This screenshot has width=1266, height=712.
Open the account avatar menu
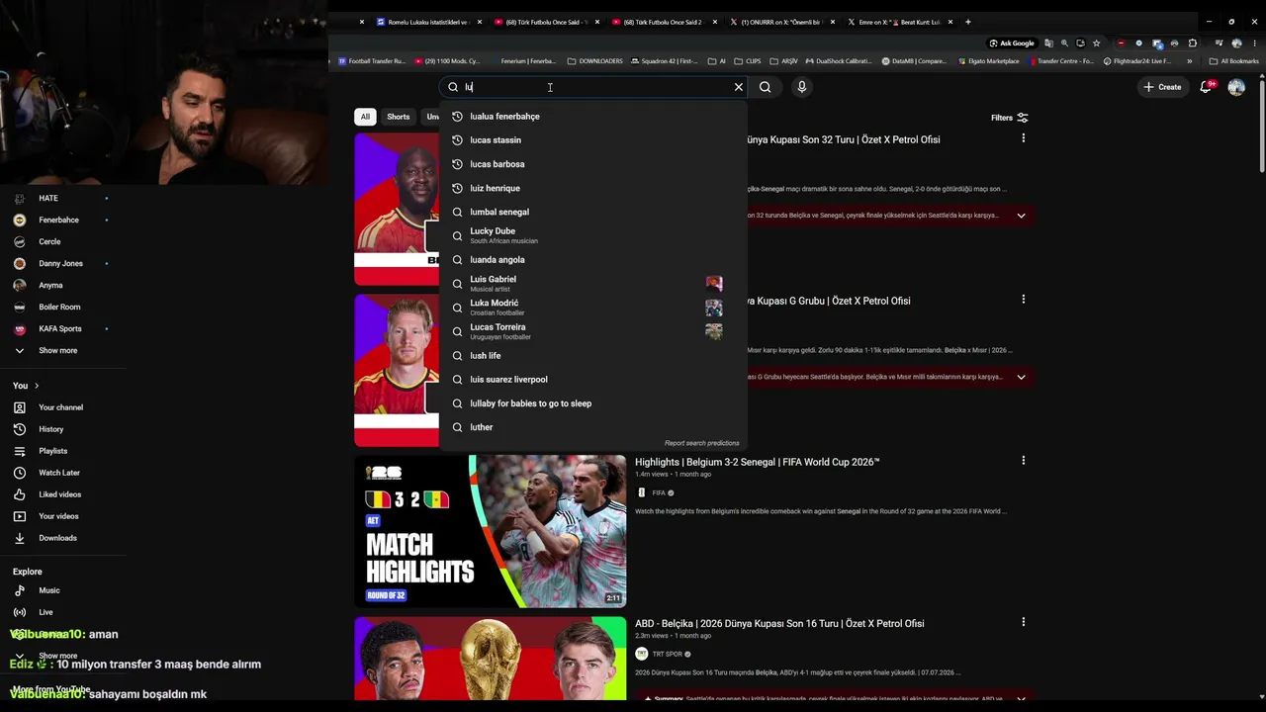1236,87
